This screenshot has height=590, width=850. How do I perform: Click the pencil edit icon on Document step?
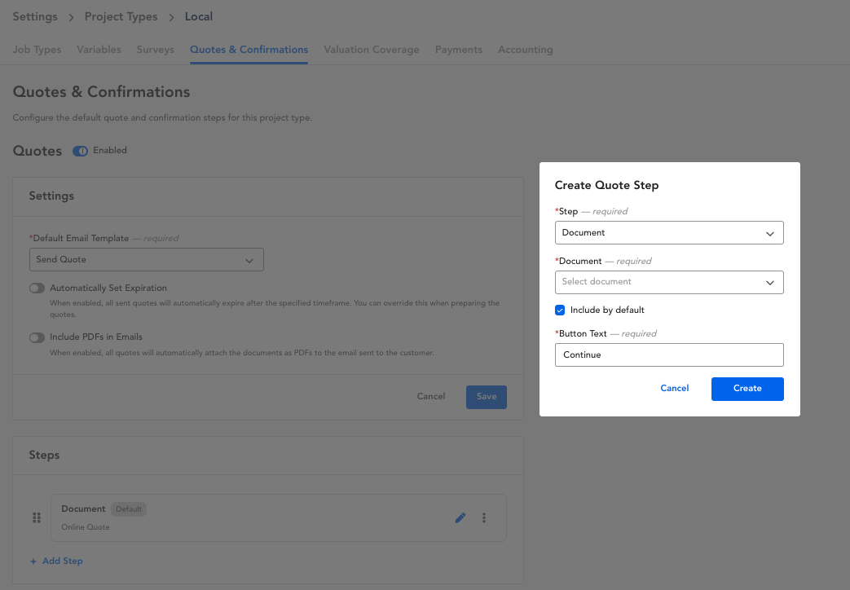point(460,517)
